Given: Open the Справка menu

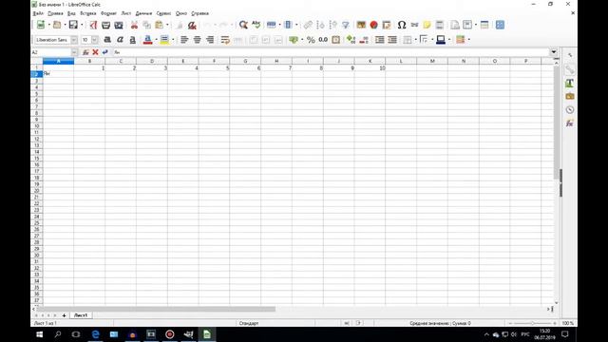Looking at the screenshot, I should pyautogui.click(x=200, y=13).
